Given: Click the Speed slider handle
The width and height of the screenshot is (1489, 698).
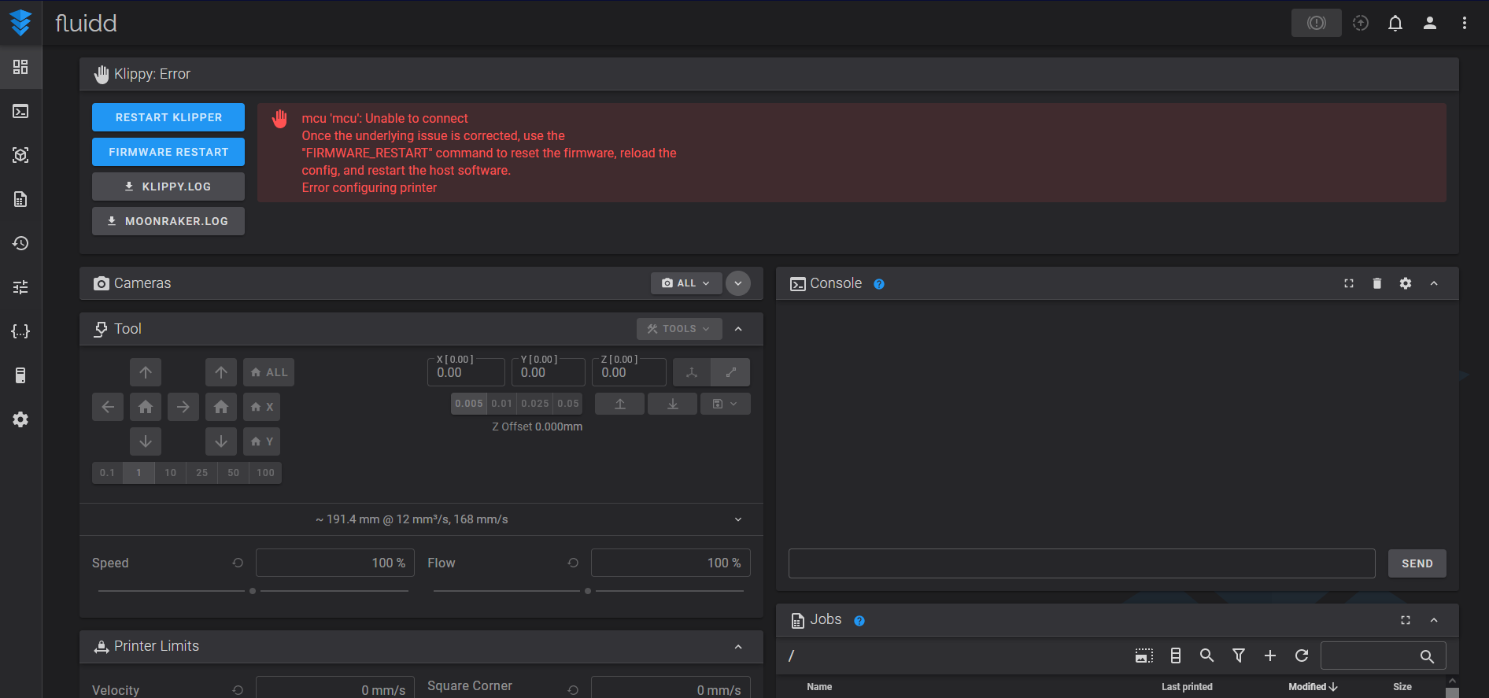Looking at the screenshot, I should click(253, 591).
